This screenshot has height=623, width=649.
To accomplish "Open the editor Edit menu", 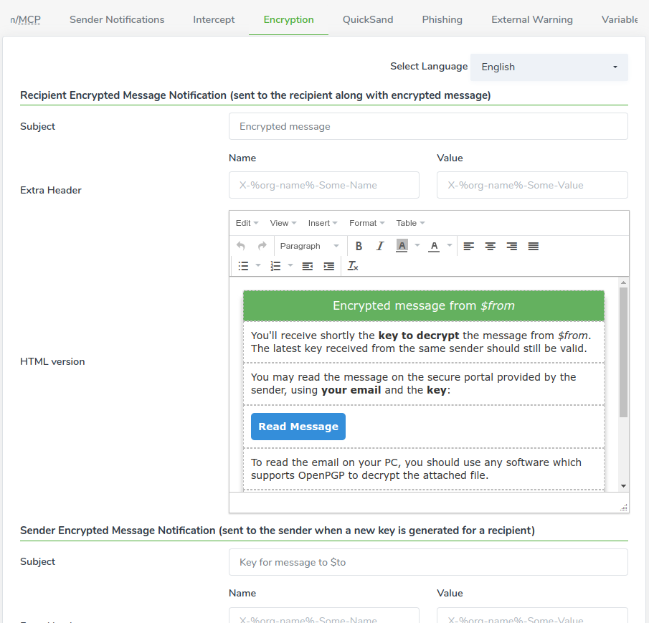I will 247,223.
